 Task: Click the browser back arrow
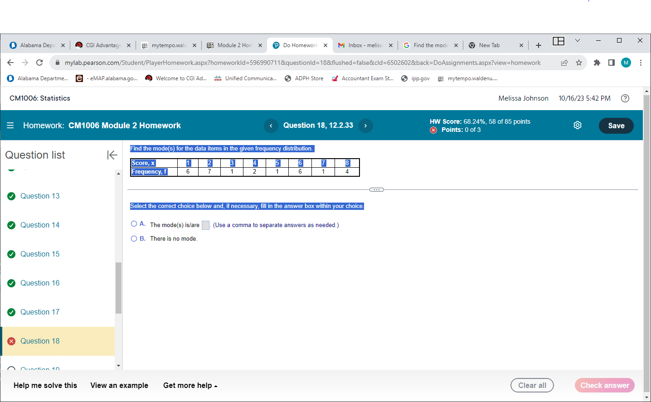[x=10, y=63]
